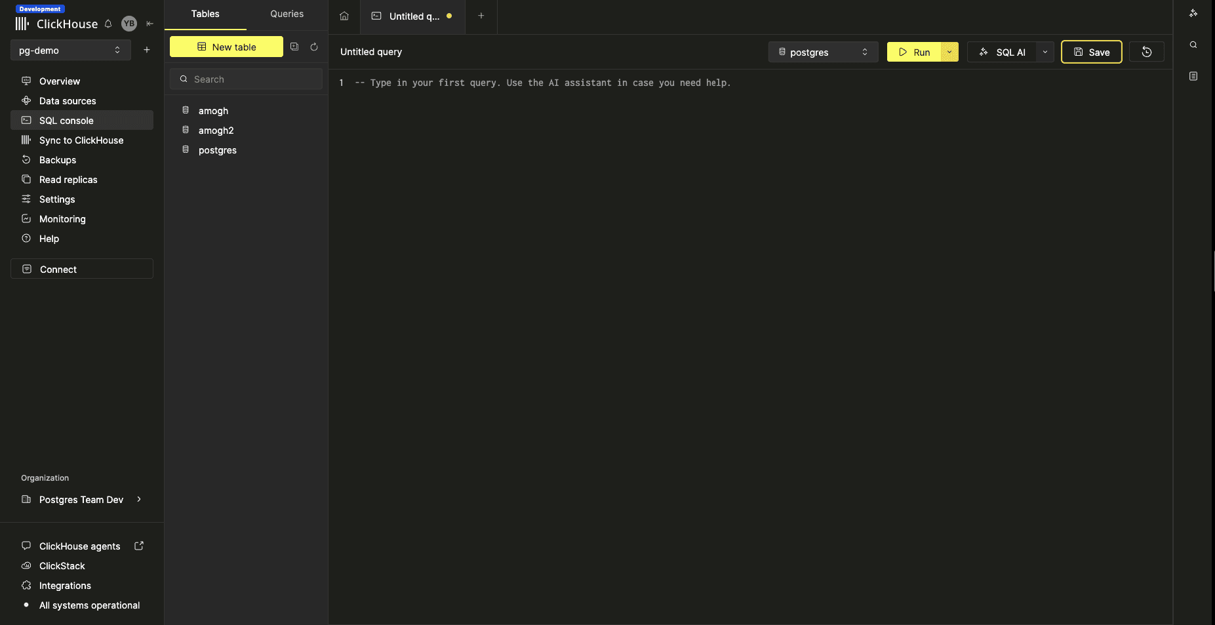The width and height of the screenshot is (1215, 625).
Task: Open search icon in right rail
Action: [1193, 45]
